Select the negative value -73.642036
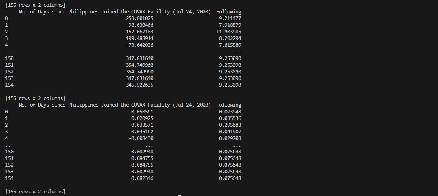Viewport: 438px width, 196px height. [139, 45]
